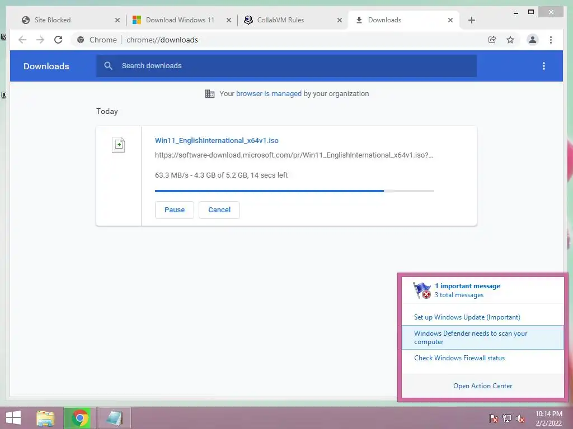Click the muted volume tray icon
The width and height of the screenshot is (573, 429).
(520, 418)
